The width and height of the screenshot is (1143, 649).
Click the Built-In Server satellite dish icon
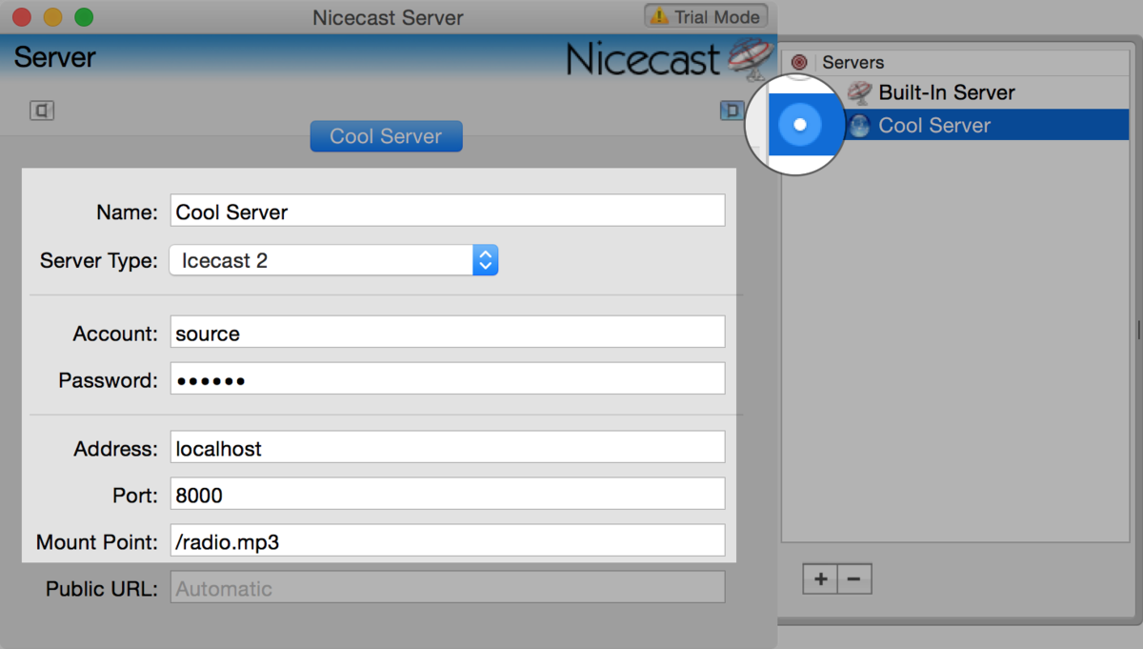(859, 92)
